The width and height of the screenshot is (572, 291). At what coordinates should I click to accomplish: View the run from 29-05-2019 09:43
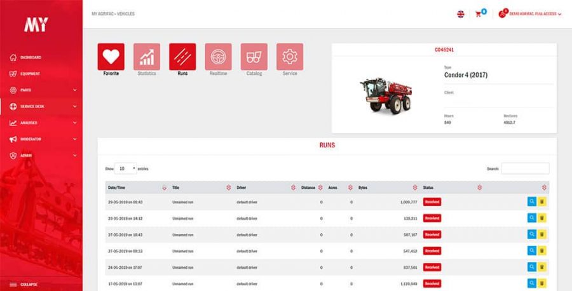(x=532, y=201)
